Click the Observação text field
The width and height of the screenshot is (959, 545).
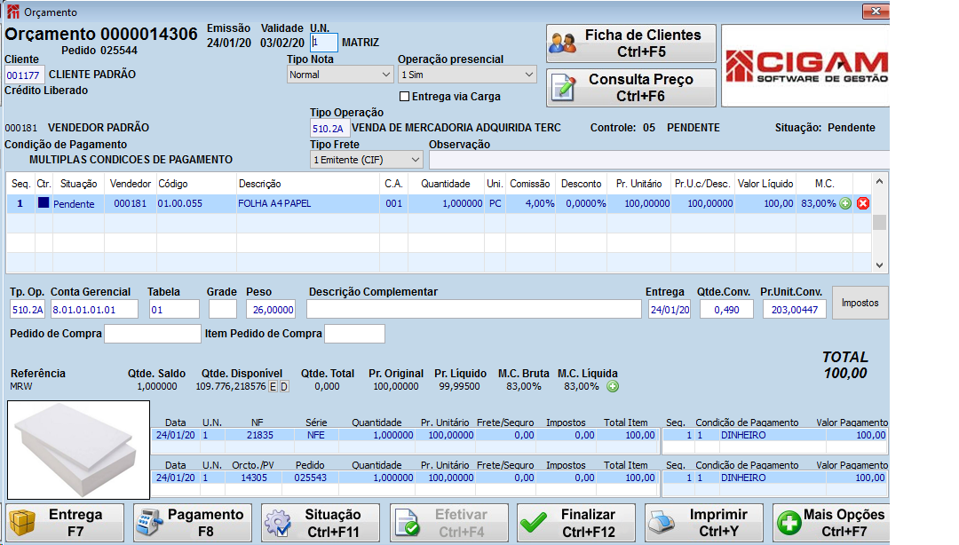(x=659, y=160)
